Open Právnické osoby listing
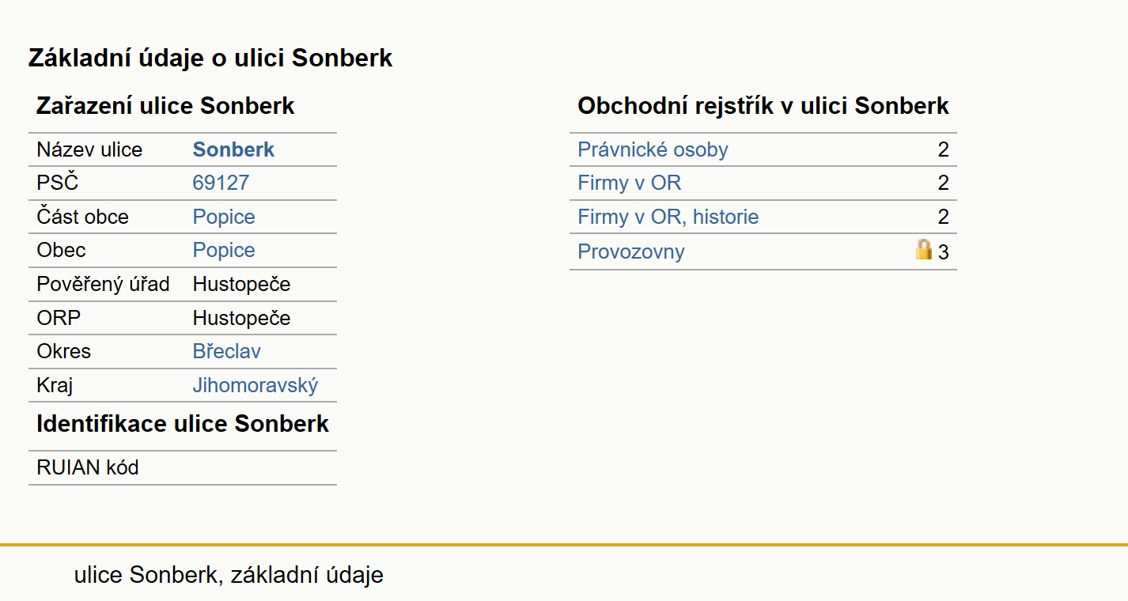Image resolution: width=1128 pixels, height=601 pixels. point(653,149)
